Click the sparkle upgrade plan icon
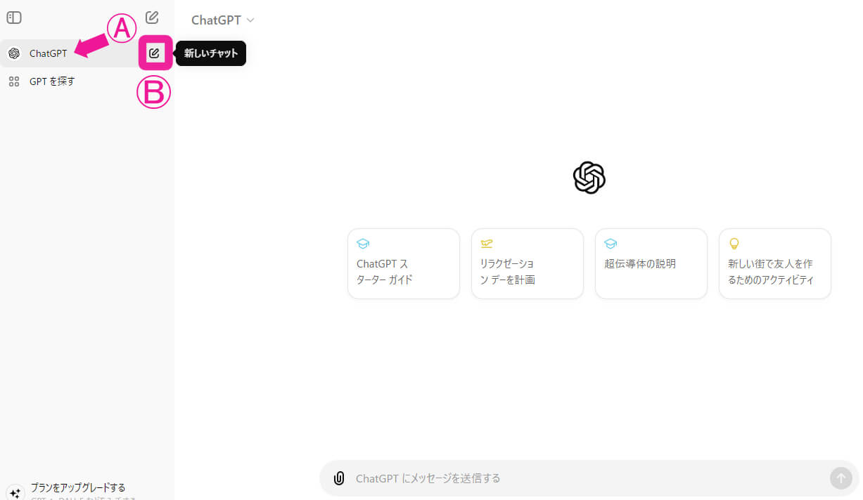The width and height of the screenshot is (863, 500). point(15,493)
